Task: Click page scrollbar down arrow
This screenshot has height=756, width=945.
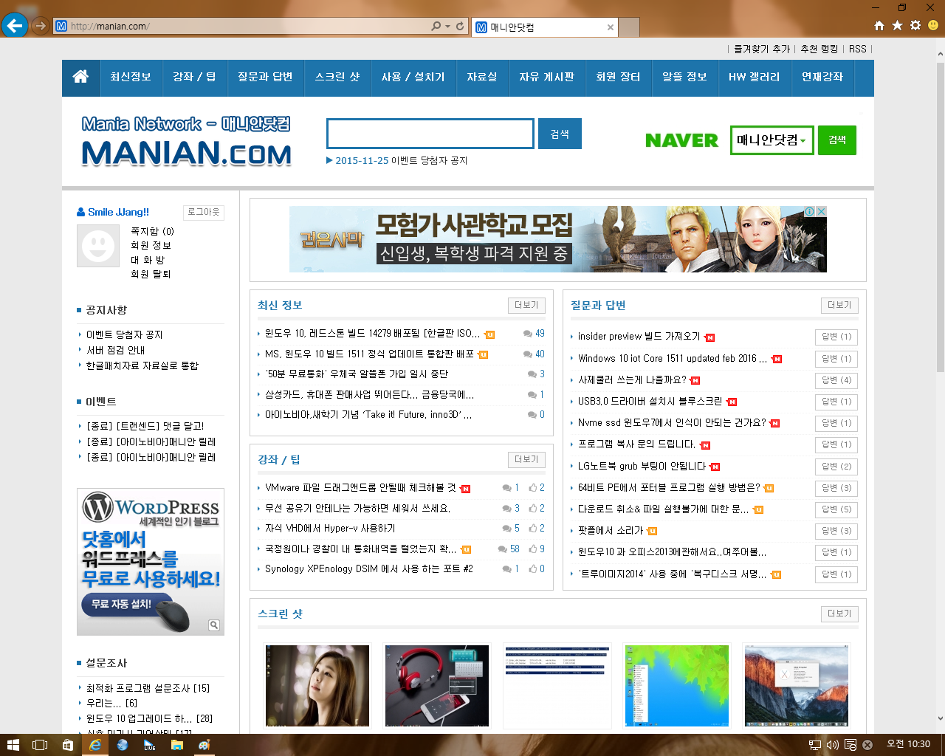Action: 940,718
